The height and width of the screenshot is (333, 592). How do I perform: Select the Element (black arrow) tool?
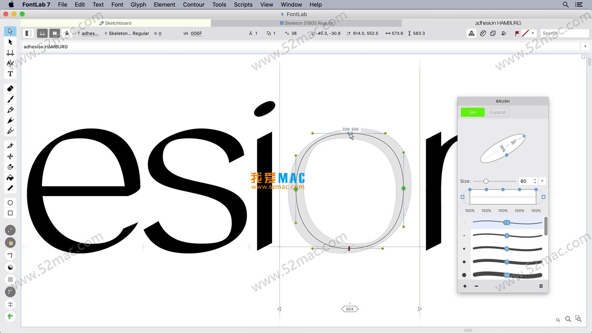click(x=10, y=42)
